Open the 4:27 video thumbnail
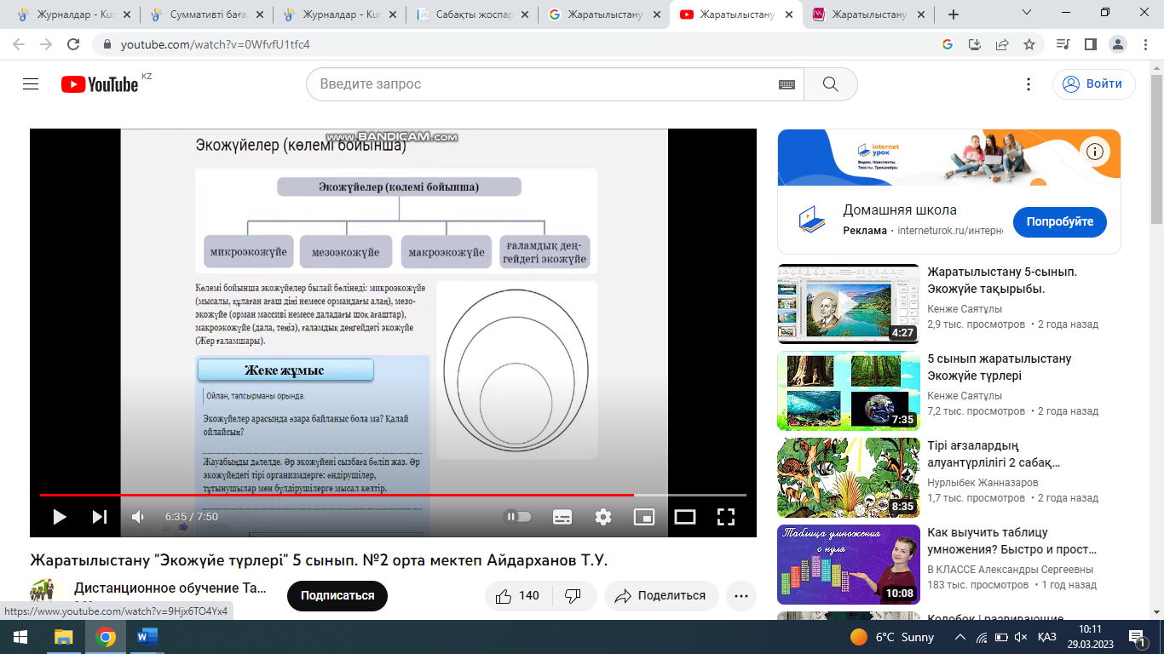The width and height of the screenshot is (1164, 654). [x=849, y=303]
